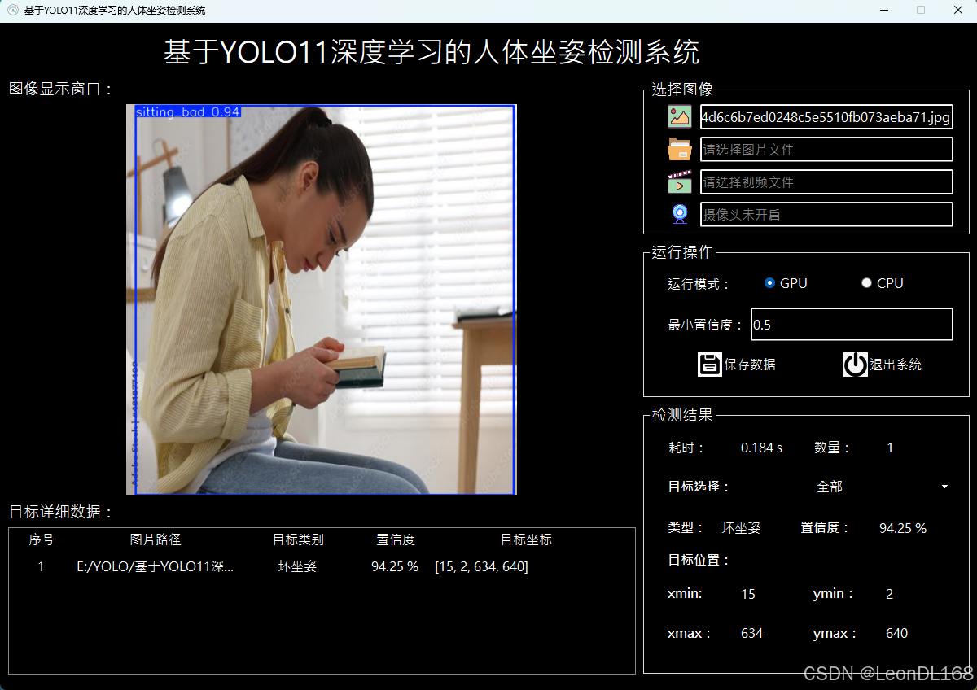
Task: Click the 目标详细数据 label
Action: coord(61,512)
